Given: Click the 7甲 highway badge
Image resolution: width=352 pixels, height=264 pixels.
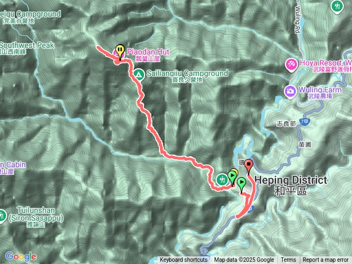Looking at the screenshot, I should [x=305, y=122].
